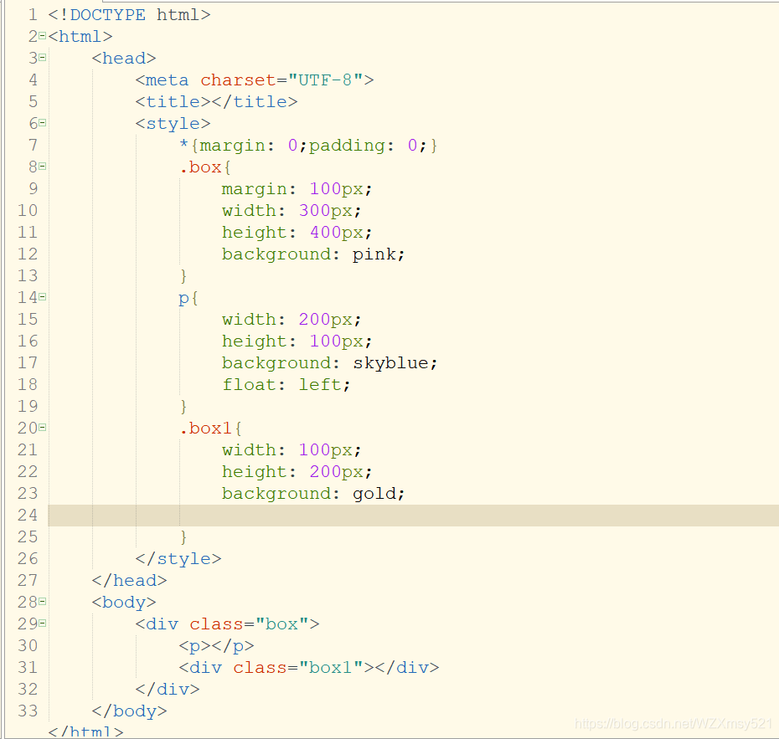The width and height of the screenshot is (779, 739).
Task: Click the empty p element on line 30
Action: point(217,646)
